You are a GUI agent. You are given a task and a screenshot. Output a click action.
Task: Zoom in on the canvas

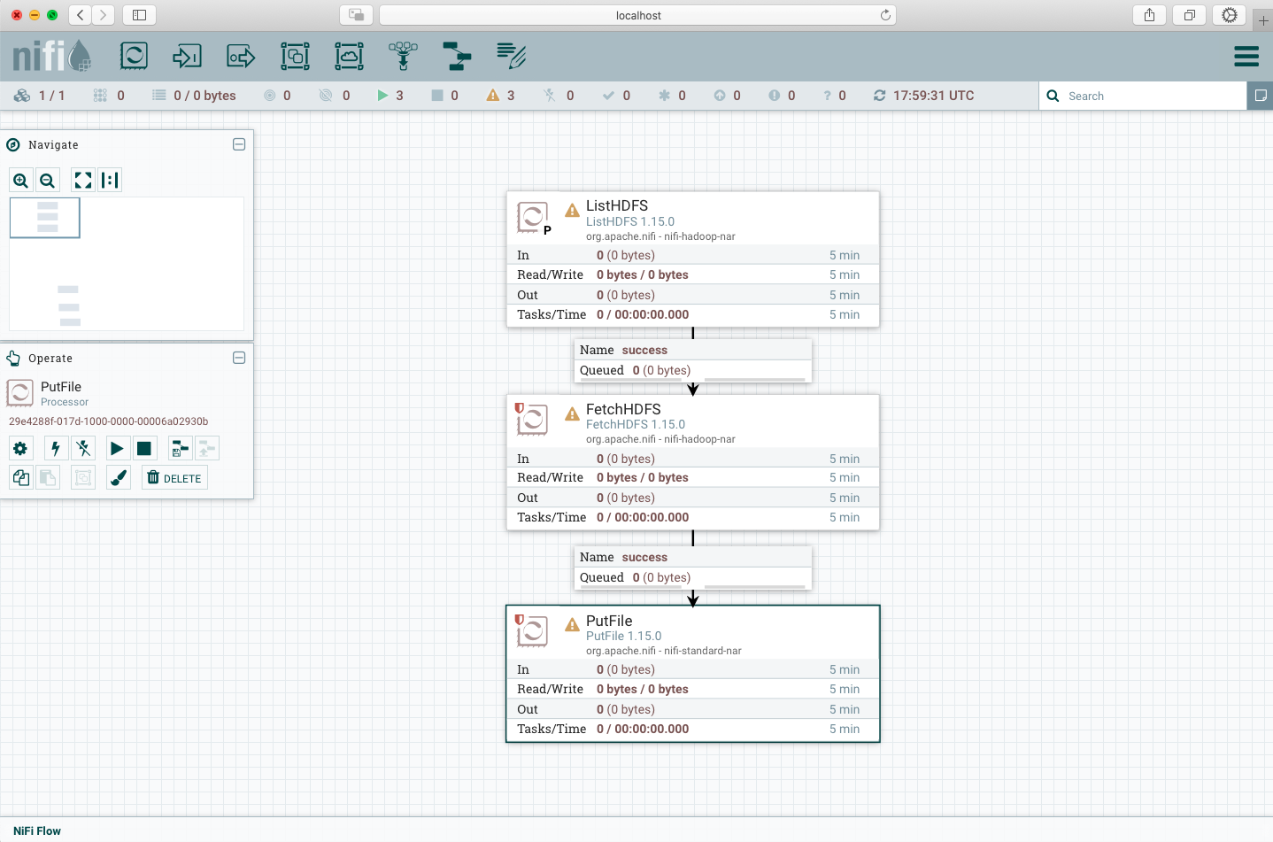tap(21, 181)
